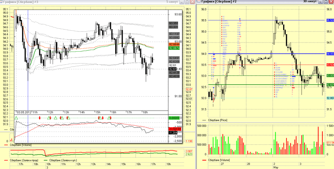Click the red 92.87 price axis label
This screenshot has height=169, width=334.
coord(189,89)
